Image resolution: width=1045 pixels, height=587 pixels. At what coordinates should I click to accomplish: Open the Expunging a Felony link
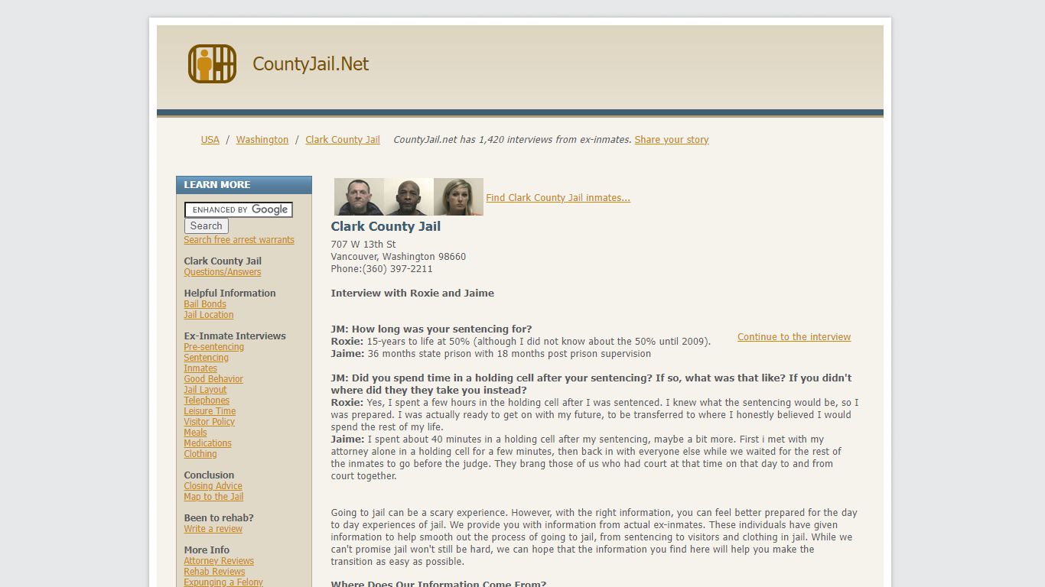click(223, 582)
